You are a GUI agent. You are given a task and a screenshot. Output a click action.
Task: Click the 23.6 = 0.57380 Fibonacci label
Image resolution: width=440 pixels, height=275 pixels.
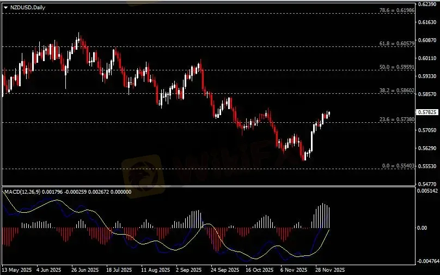pos(397,119)
